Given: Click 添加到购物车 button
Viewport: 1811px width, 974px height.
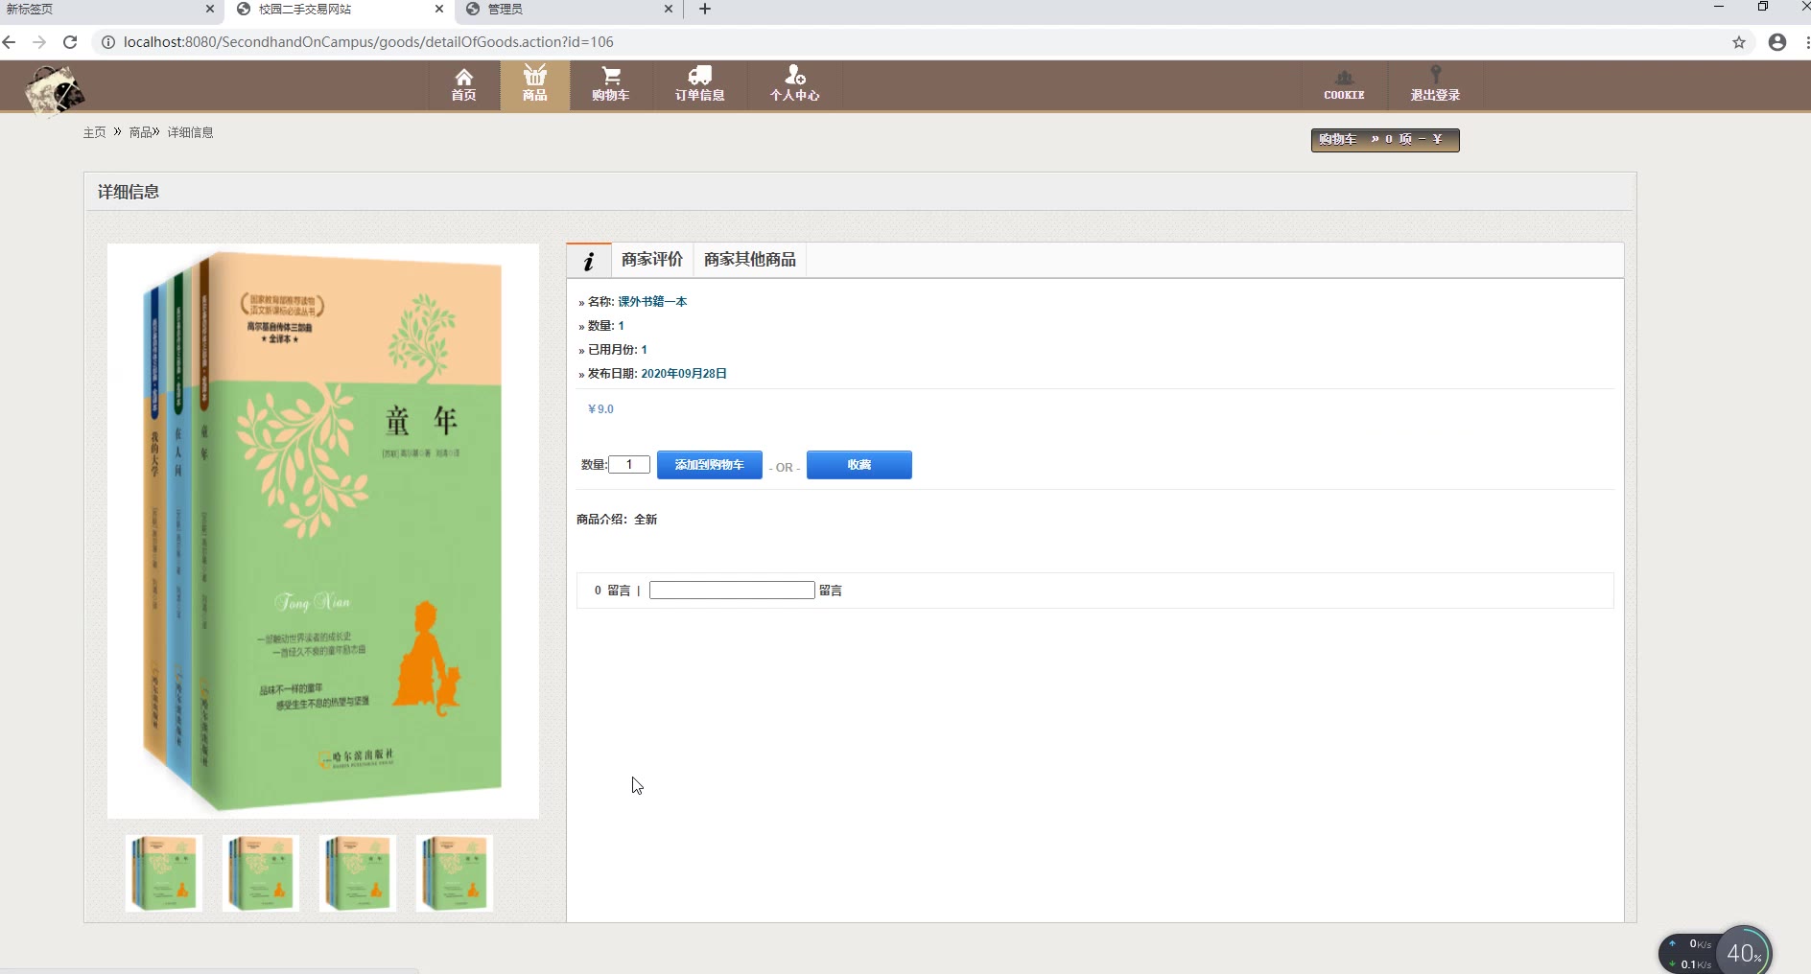Looking at the screenshot, I should pyautogui.click(x=710, y=465).
